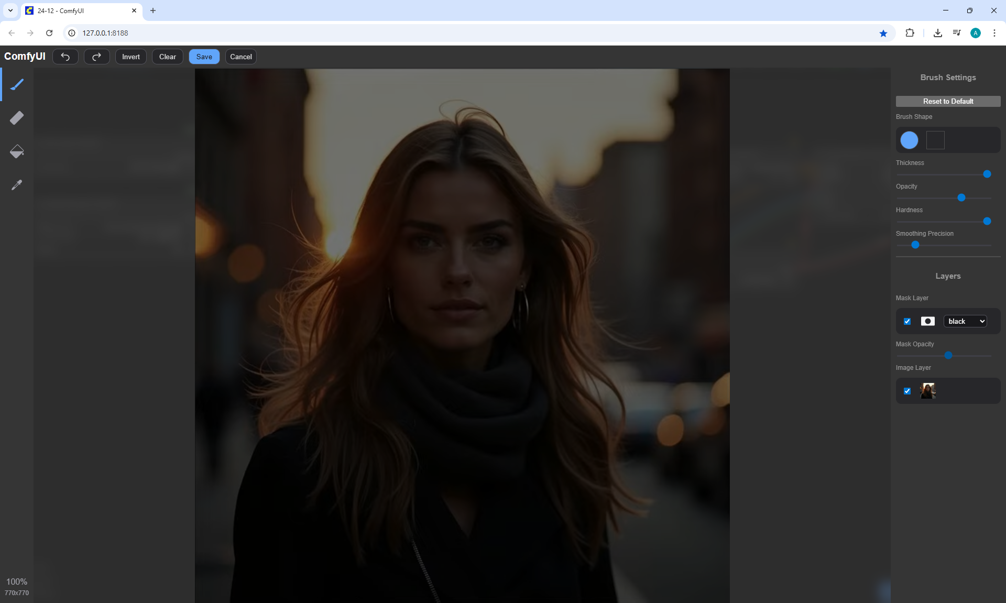Screen dimensions: 1006x603
Task: Click the Reset to Default button
Action: pos(948,101)
